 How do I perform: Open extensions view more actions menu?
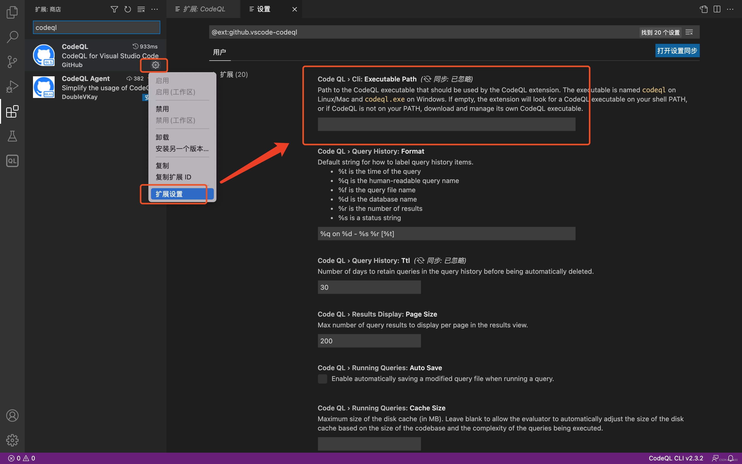point(155,9)
